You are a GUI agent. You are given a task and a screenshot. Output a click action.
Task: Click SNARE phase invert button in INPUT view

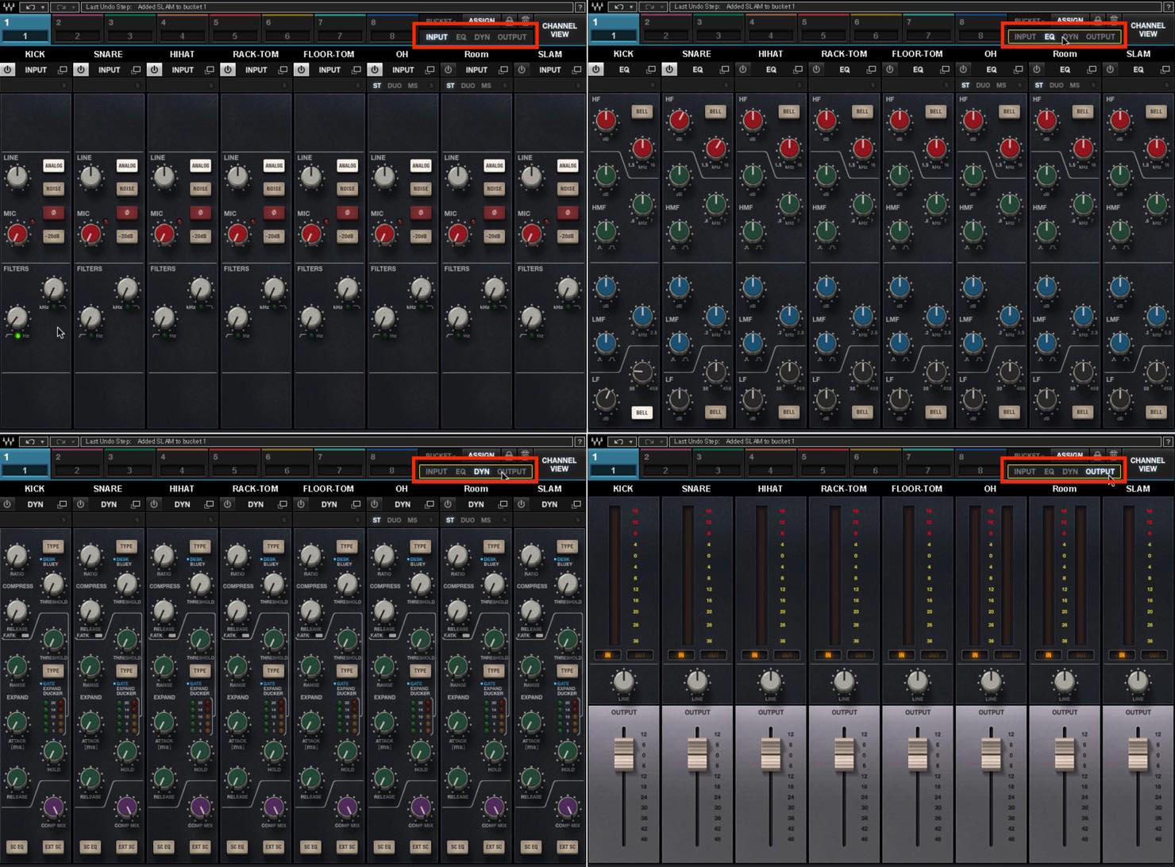pos(127,213)
